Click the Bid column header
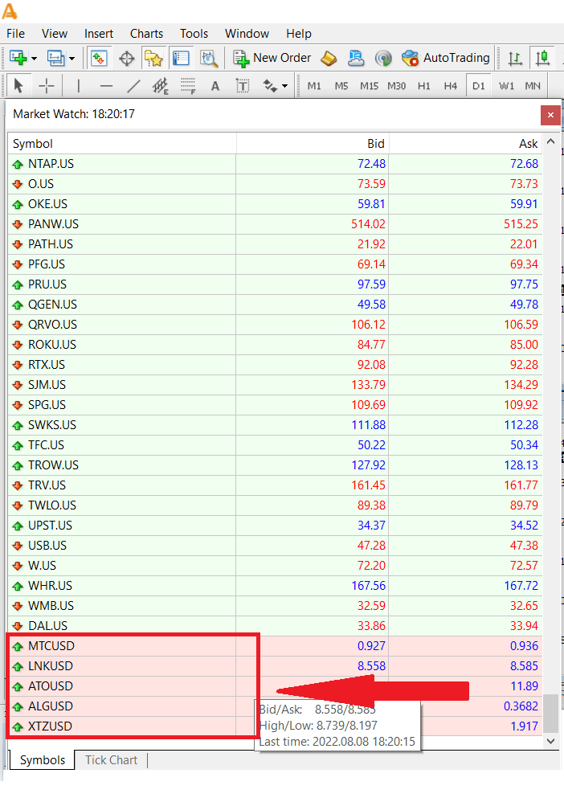The image size is (564, 802). pos(313,144)
